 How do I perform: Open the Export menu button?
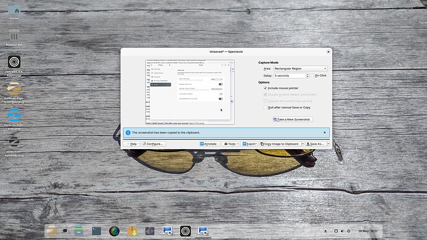[x=249, y=144]
